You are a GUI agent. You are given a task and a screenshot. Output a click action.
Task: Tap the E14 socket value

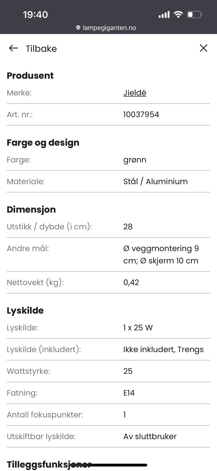[129, 393]
